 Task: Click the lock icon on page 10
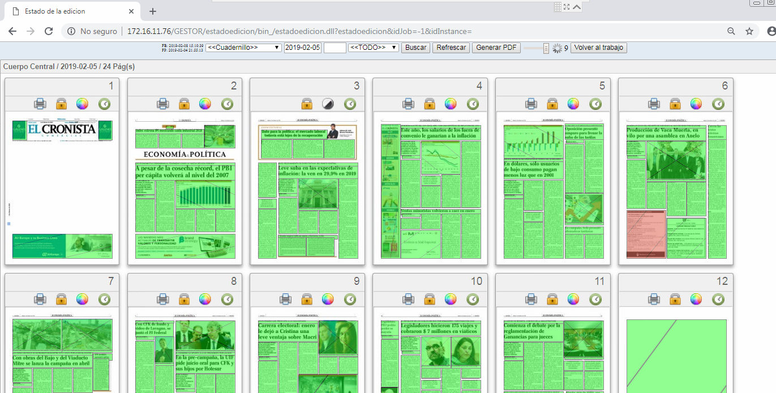coord(430,299)
